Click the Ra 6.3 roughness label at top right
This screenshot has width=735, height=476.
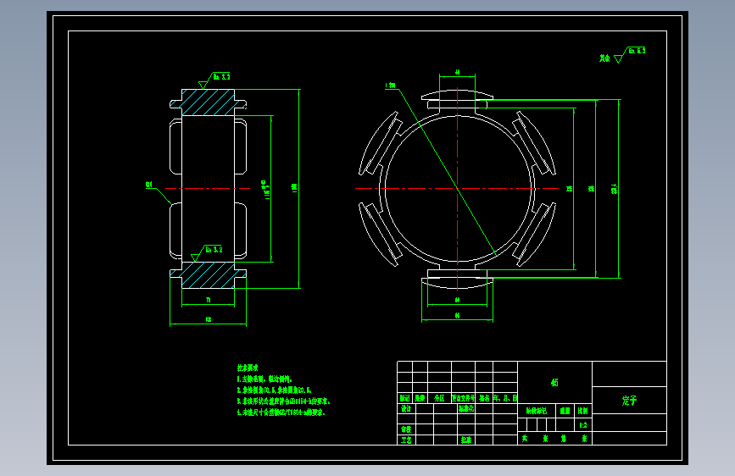coord(637,51)
